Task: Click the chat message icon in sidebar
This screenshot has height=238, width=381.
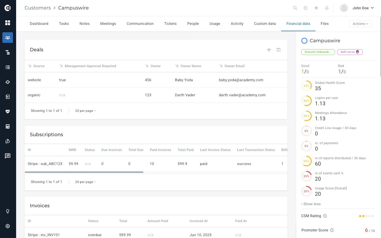Action: [8, 156]
